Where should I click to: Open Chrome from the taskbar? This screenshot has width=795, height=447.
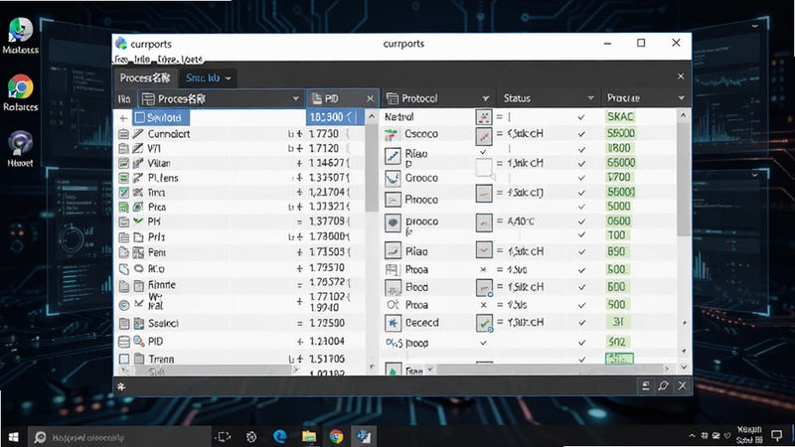tap(336, 436)
